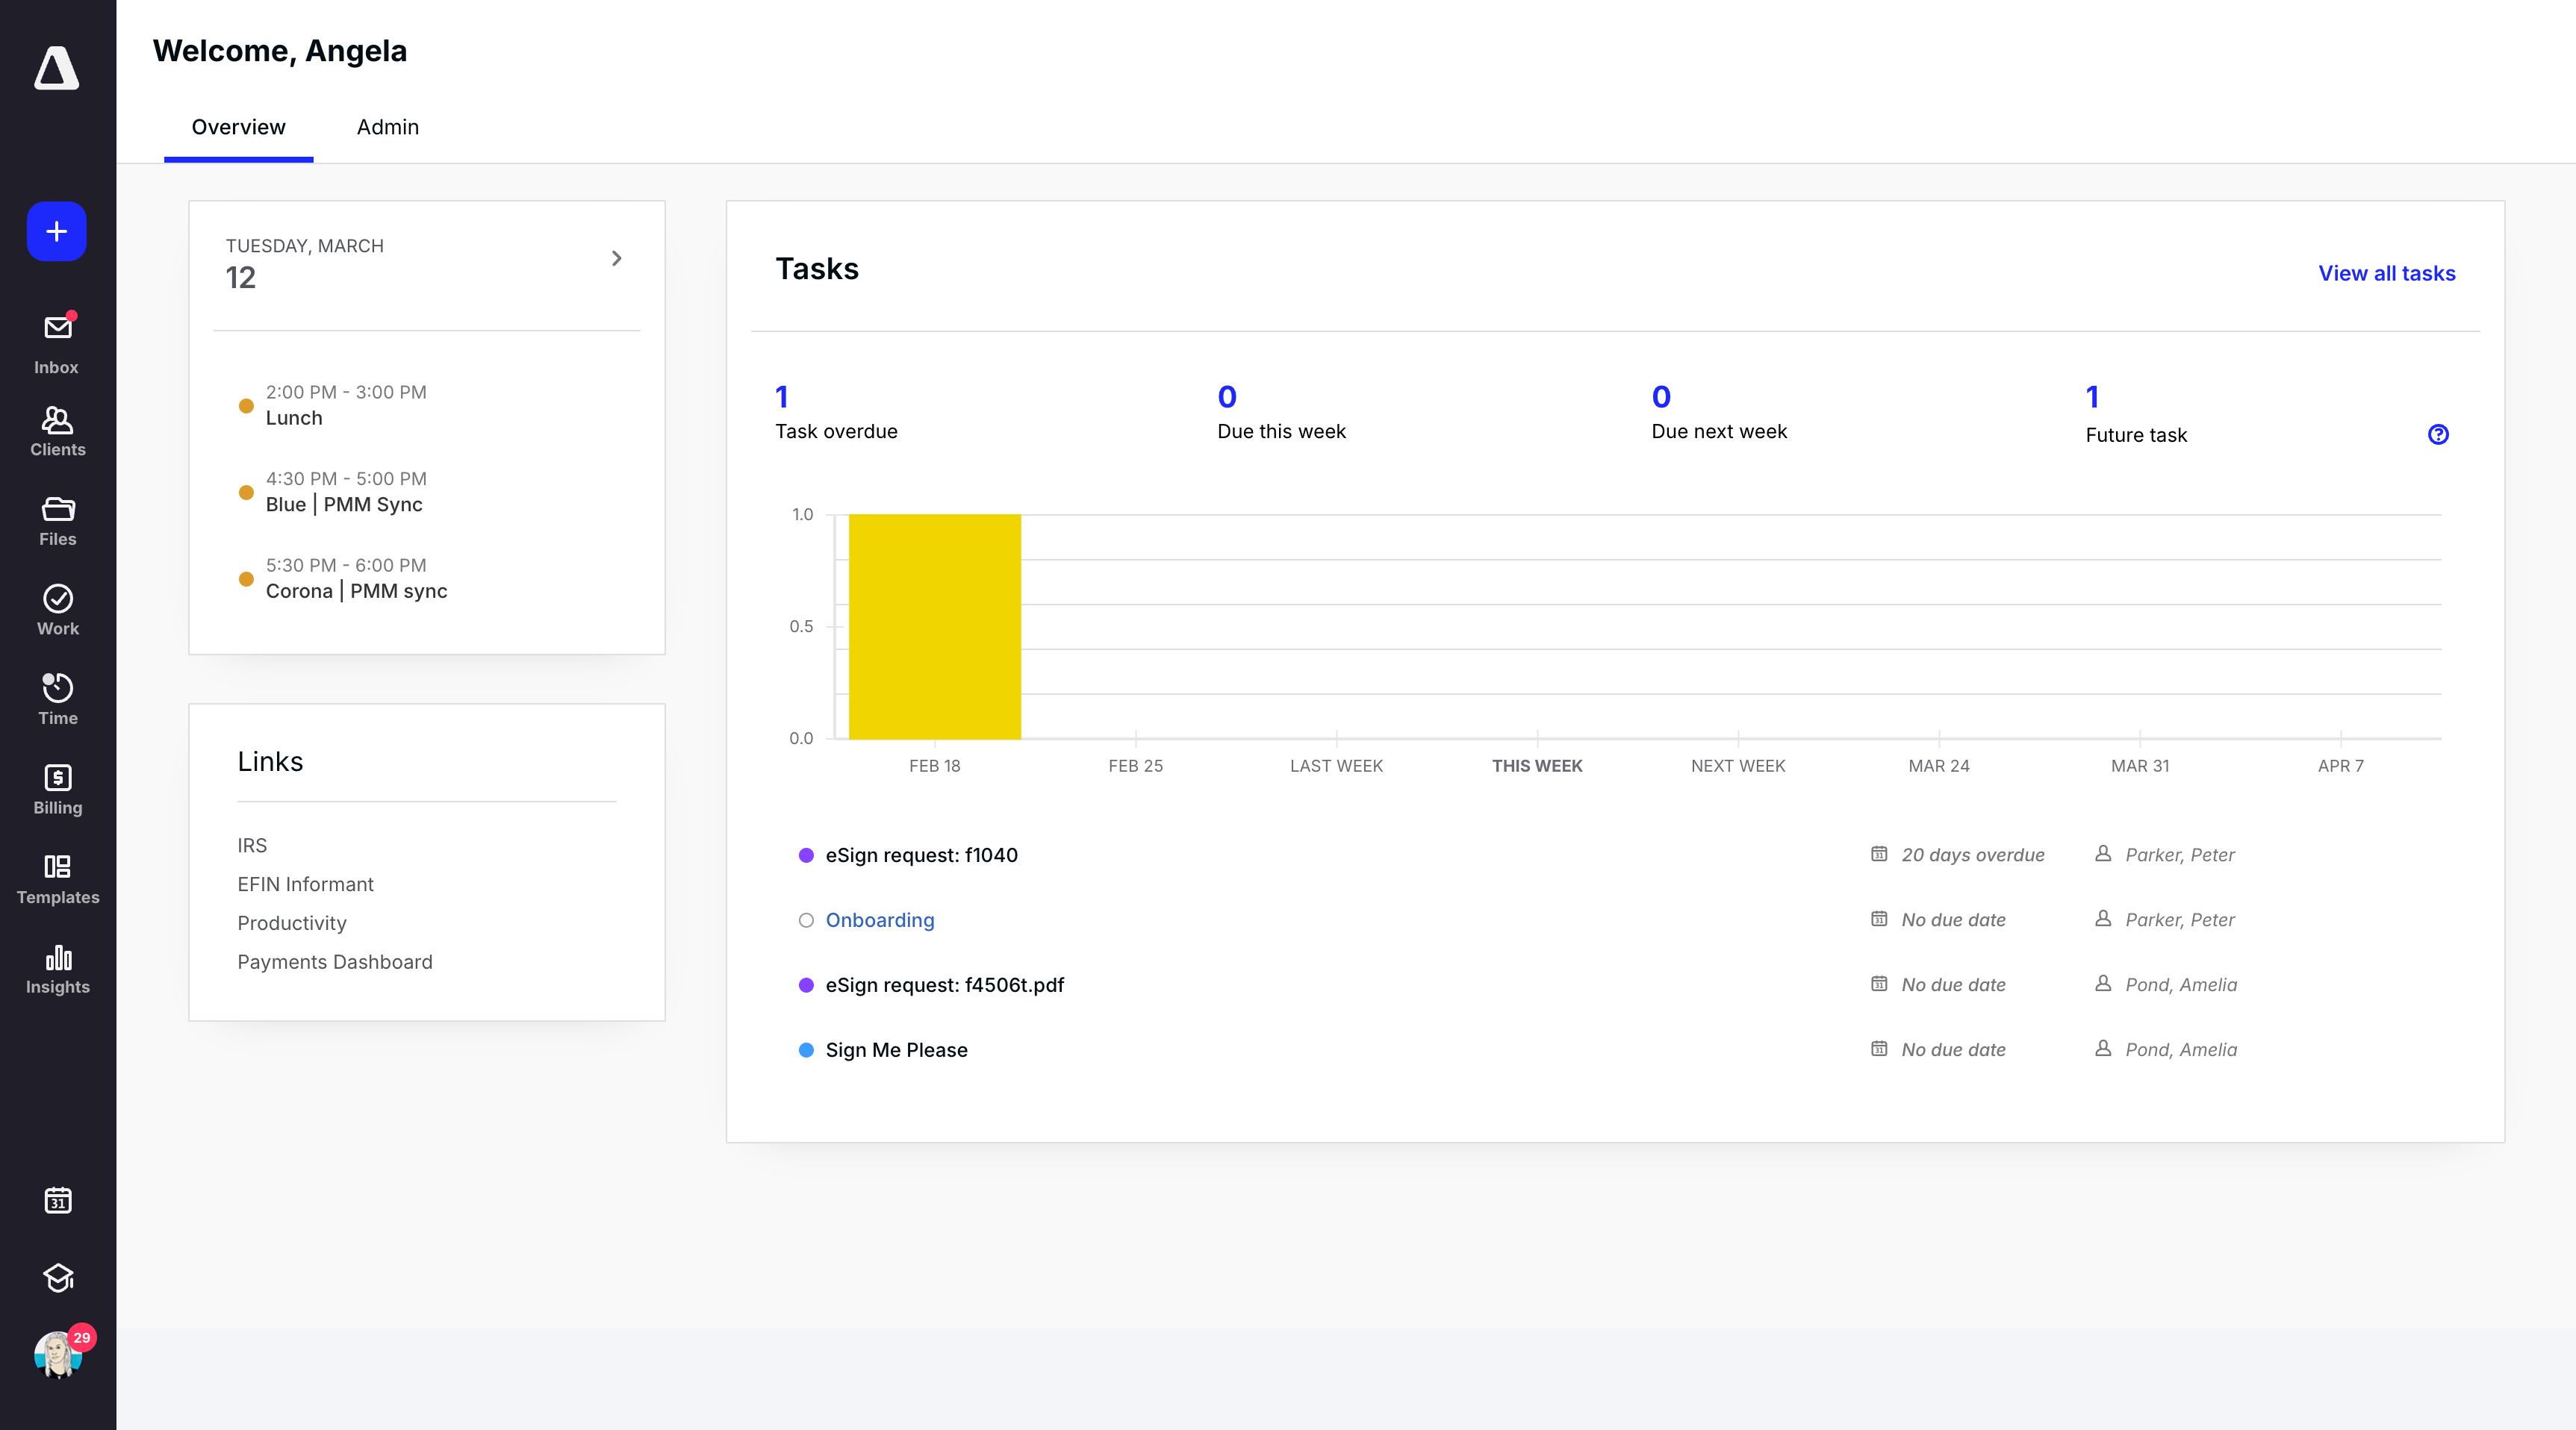Open the Inbox from sidebar
The width and height of the screenshot is (2576, 1430).
click(x=57, y=343)
